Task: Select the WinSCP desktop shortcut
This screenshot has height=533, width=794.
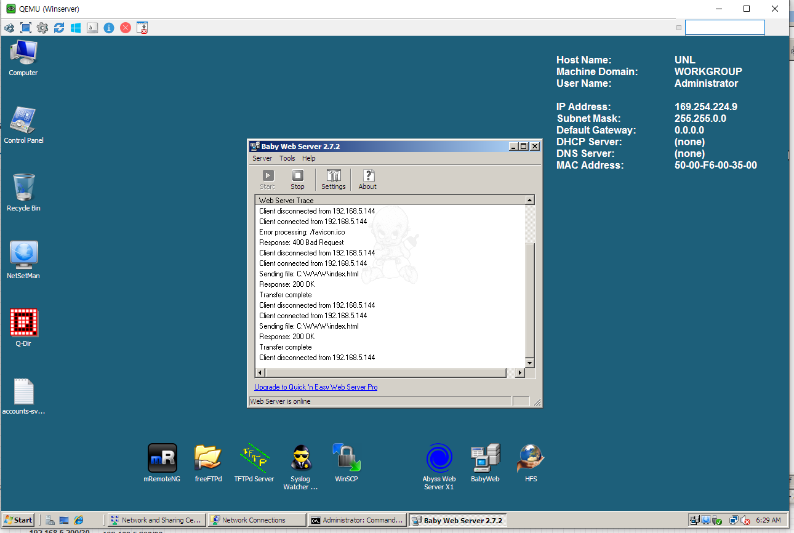Action: pyautogui.click(x=347, y=463)
